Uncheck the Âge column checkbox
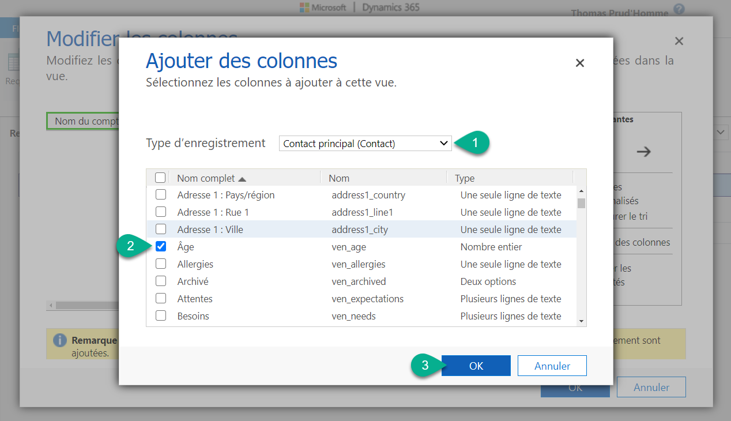 click(x=161, y=246)
